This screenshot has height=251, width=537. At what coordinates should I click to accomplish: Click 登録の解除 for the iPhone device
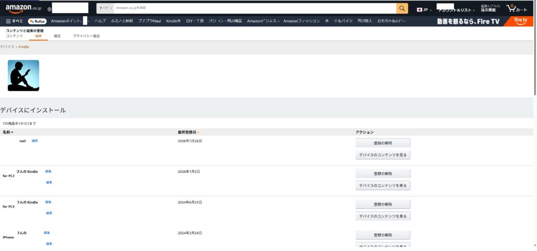(383, 235)
